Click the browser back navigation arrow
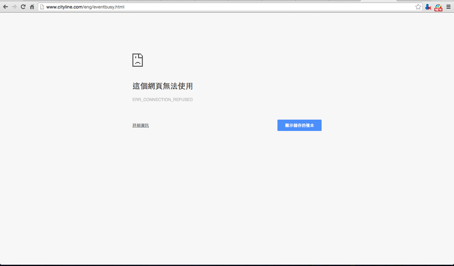The width and height of the screenshot is (454, 266). click(5, 7)
